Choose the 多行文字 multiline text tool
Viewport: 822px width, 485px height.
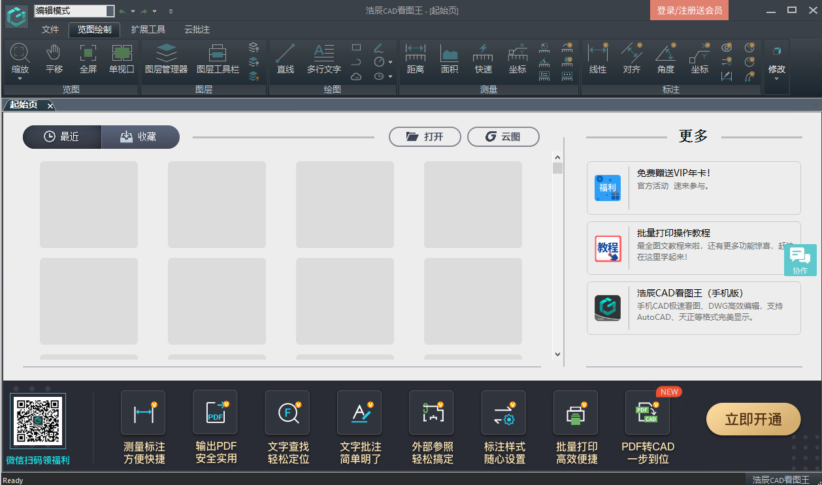(324, 59)
